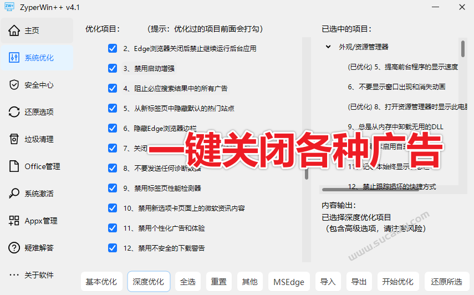The height and width of the screenshot is (295, 474).
Task: Open 系统优化 via its sliders icon
Action: pos(14,58)
